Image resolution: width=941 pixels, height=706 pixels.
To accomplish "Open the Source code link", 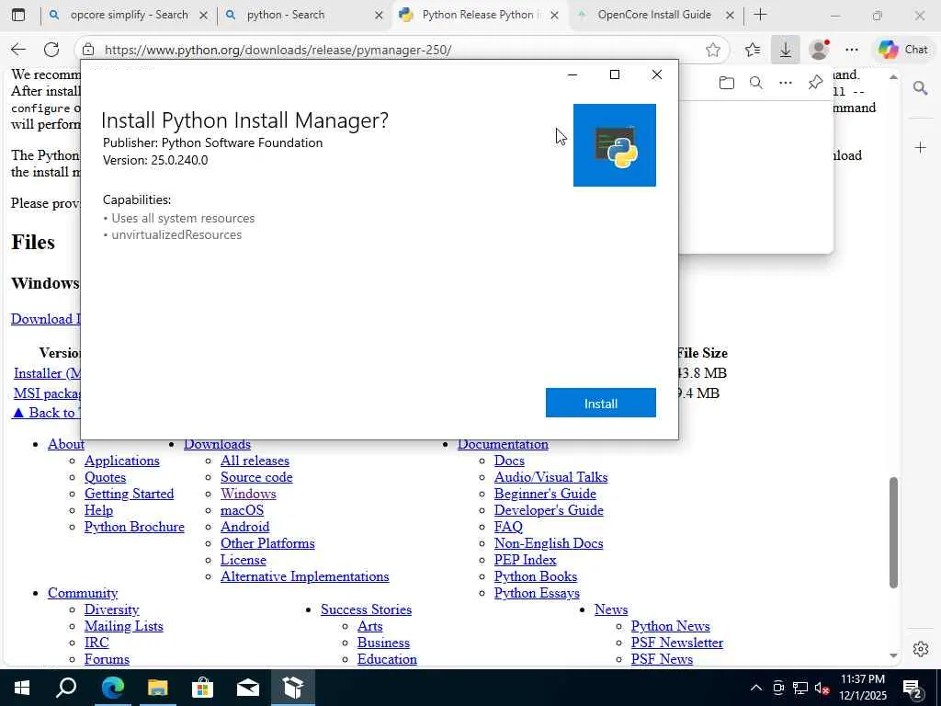I will click(256, 477).
